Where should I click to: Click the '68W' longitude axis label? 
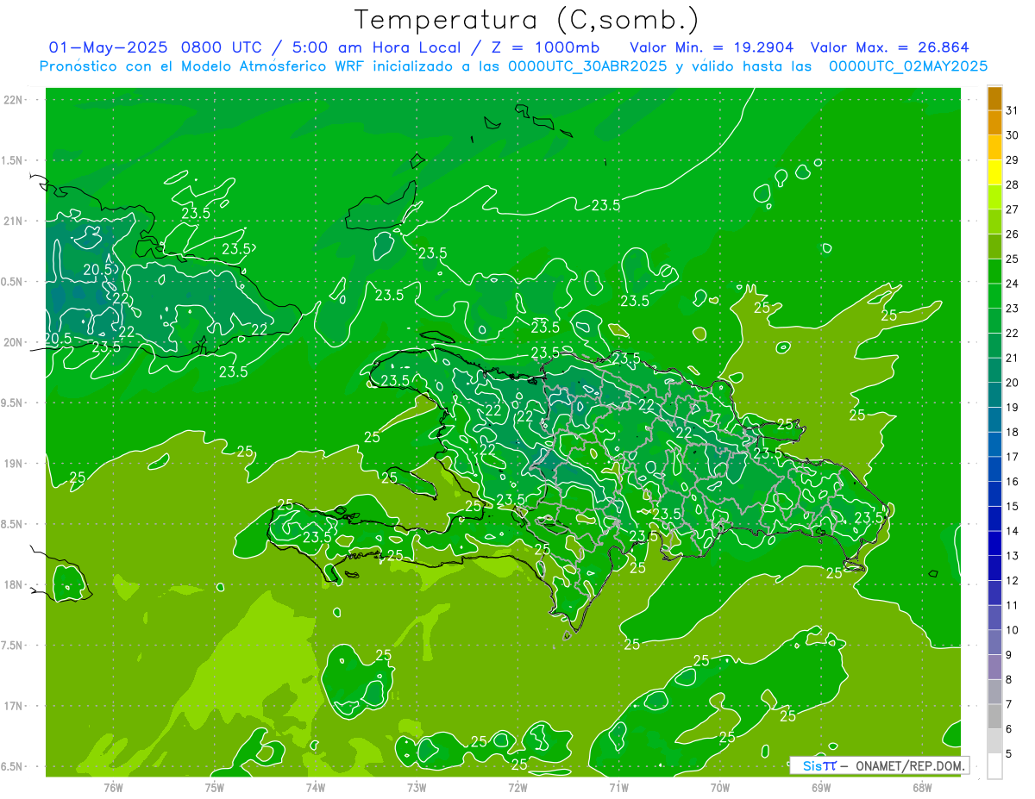point(922,787)
